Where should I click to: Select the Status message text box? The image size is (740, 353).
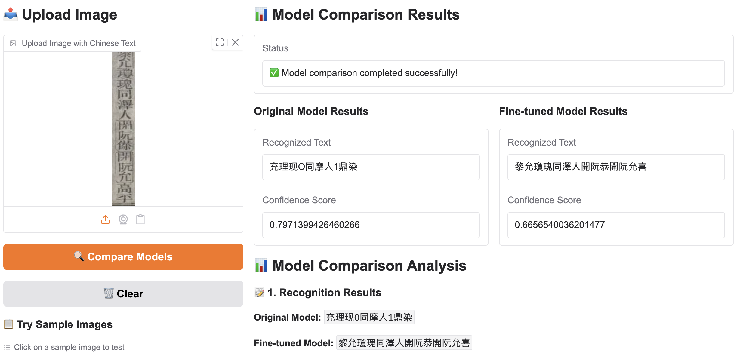[x=493, y=73]
